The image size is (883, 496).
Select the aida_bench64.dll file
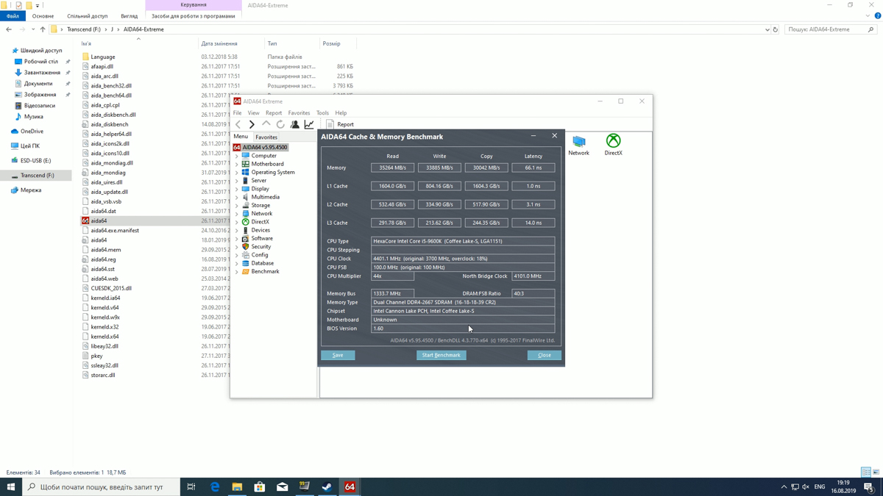111,96
